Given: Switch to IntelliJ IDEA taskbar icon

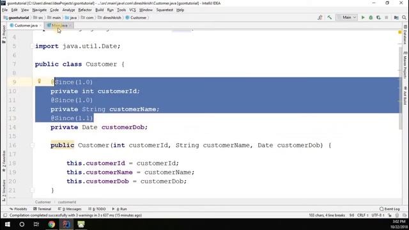Looking at the screenshot, I should [x=66, y=224].
